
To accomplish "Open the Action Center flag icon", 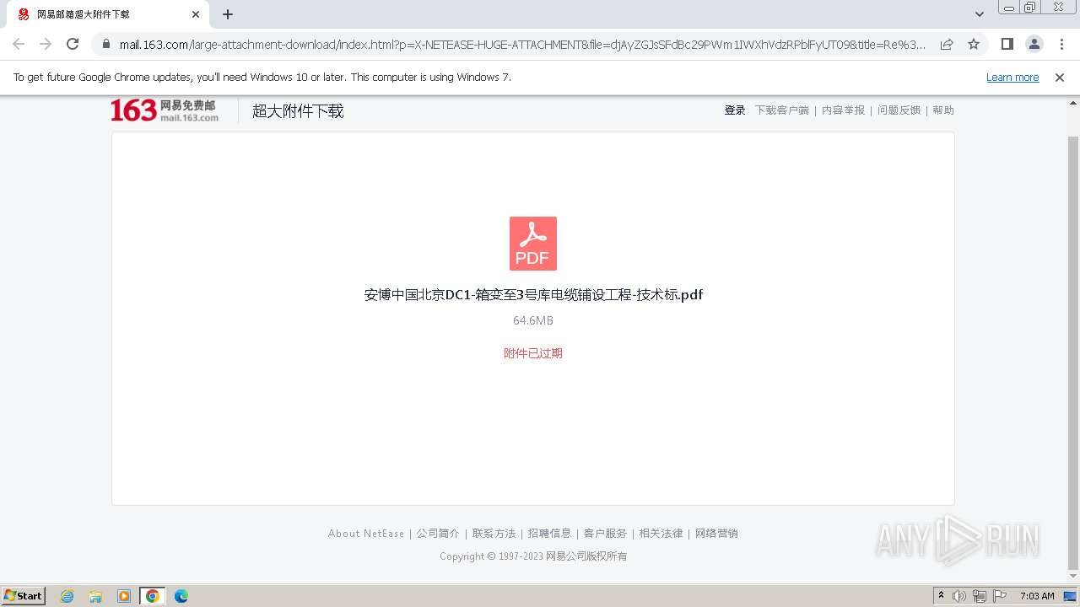I will point(1000,596).
